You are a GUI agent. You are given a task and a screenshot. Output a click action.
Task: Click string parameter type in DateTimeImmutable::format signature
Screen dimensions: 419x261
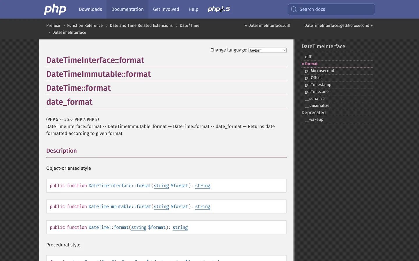[161, 206]
